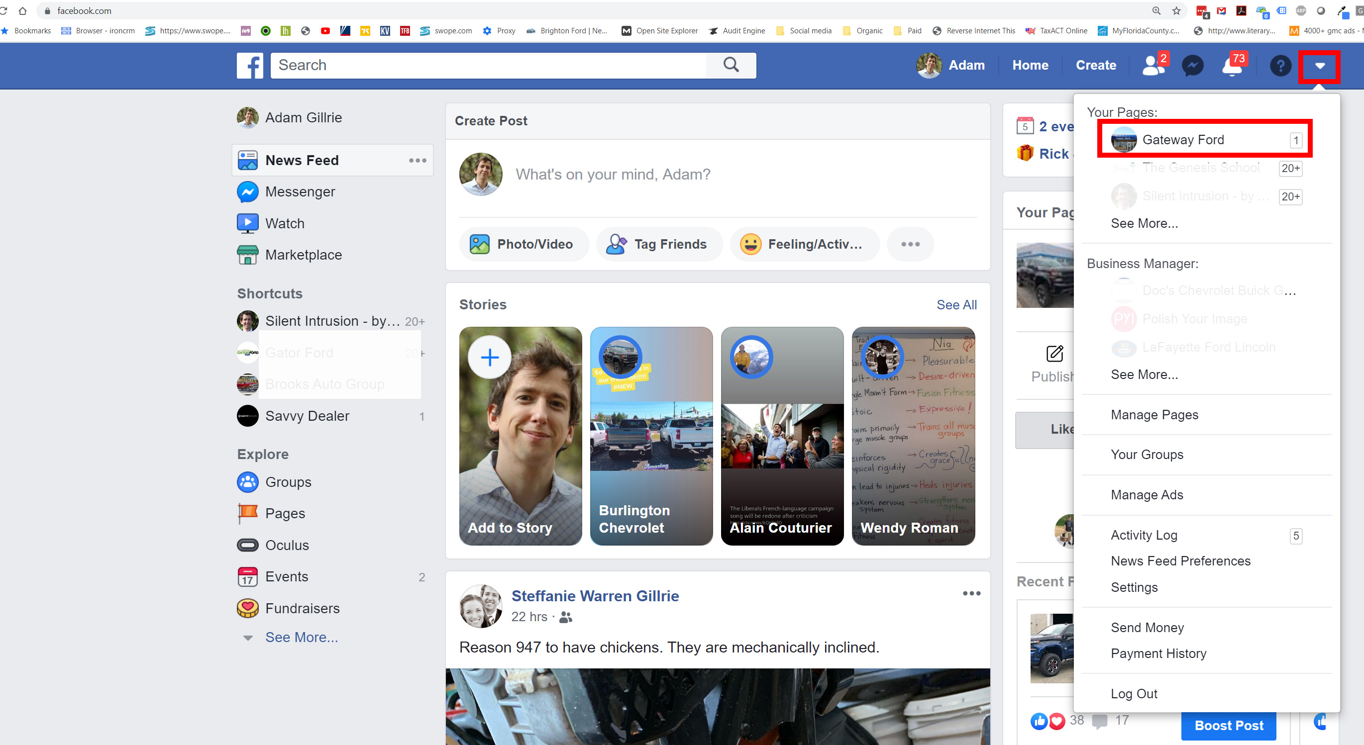Open Adam profile in top bar
Screen dimensions: 1364x745
click(950, 65)
